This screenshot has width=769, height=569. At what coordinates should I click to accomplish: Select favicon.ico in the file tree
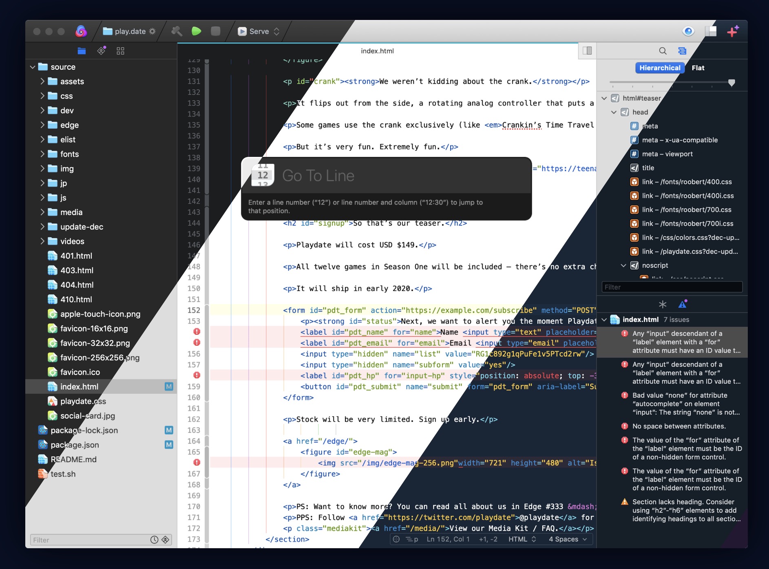point(101,372)
